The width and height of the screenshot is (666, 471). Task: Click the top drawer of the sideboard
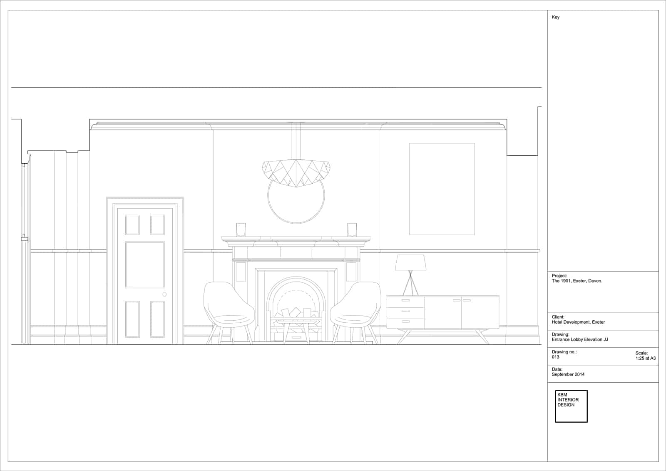pyautogui.click(x=405, y=301)
